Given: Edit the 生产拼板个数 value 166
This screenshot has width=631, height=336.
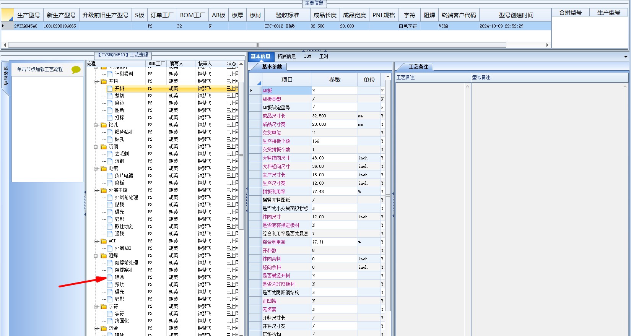Looking at the screenshot, I should [x=335, y=141].
